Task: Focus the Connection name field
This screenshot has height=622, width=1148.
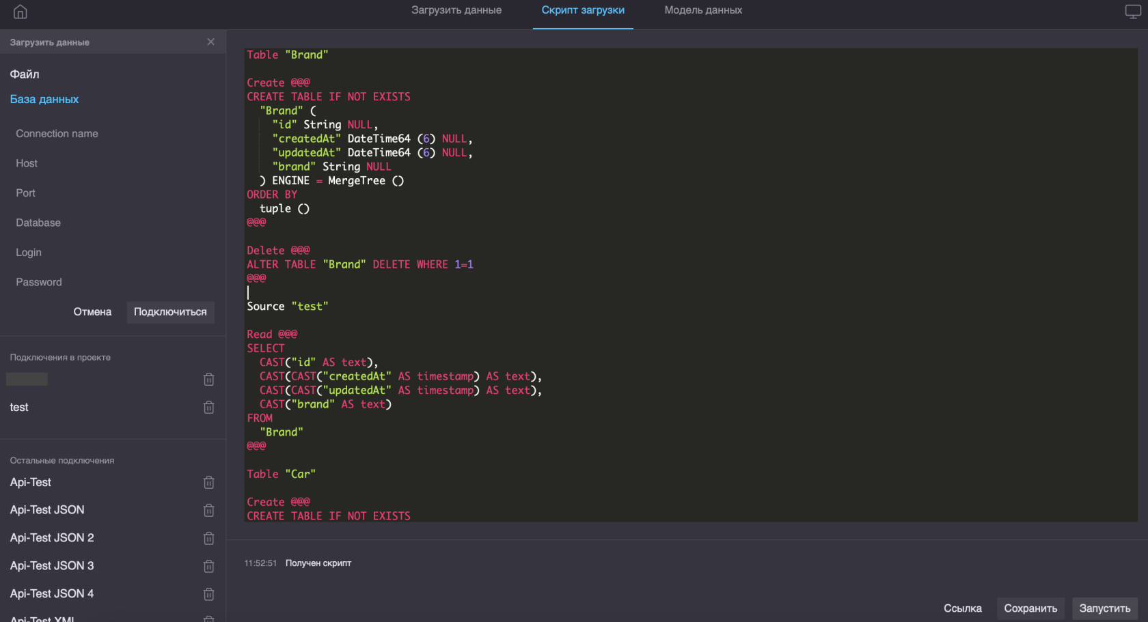Action: [x=113, y=134]
